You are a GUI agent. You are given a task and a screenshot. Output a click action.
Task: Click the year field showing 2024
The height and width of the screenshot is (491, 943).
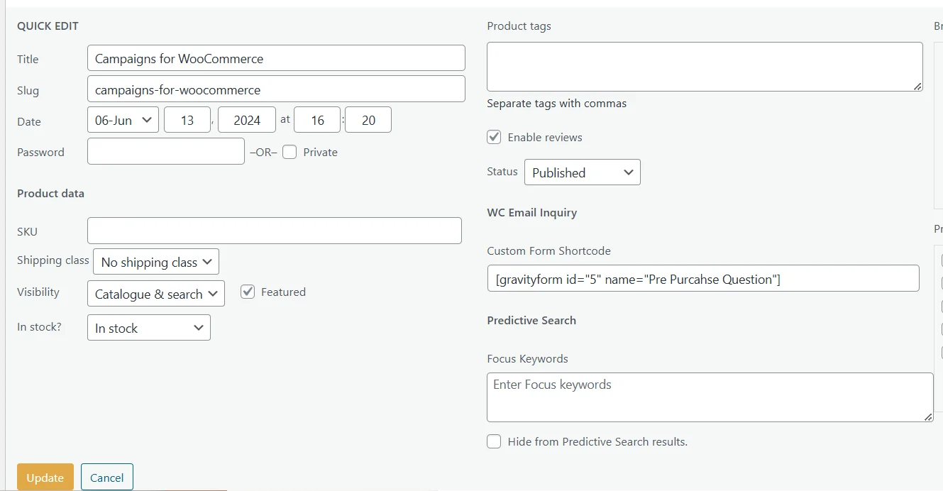247,120
